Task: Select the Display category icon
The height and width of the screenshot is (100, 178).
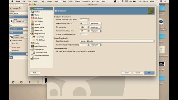Action: 33,43
